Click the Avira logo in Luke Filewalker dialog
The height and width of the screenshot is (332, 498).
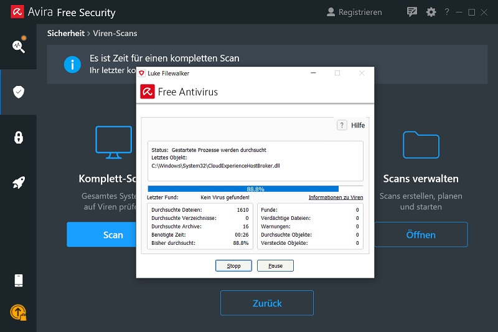coord(148,92)
